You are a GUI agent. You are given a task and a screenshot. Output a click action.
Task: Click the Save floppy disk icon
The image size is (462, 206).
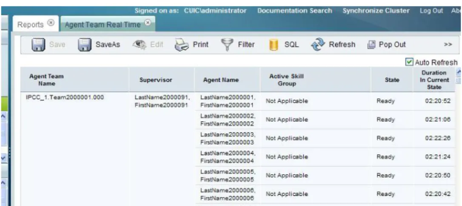pyautogui.click(x=38, y=45)
